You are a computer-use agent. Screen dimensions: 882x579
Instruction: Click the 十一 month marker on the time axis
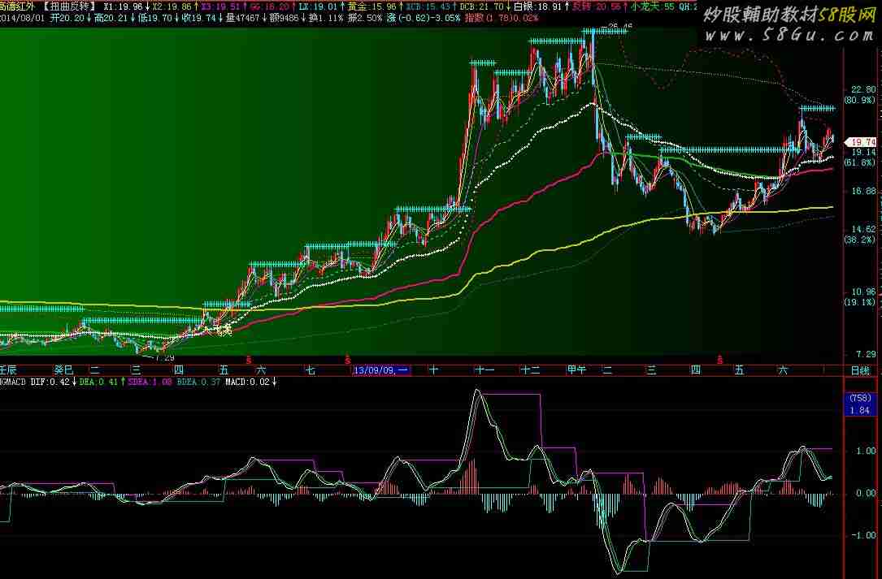coord(484,369)
